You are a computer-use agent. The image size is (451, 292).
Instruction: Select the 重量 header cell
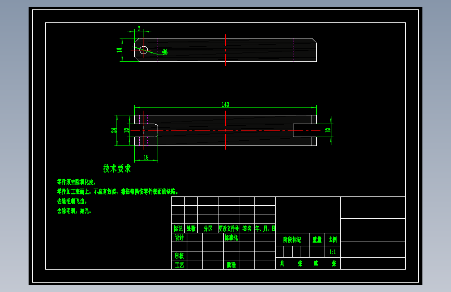point(317,240)
